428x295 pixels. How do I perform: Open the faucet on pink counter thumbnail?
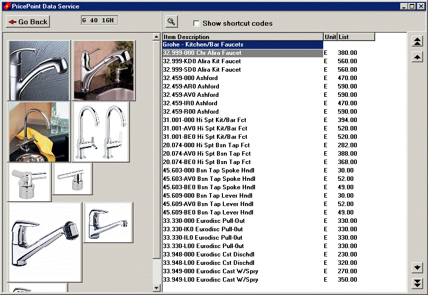click(104, 71)
